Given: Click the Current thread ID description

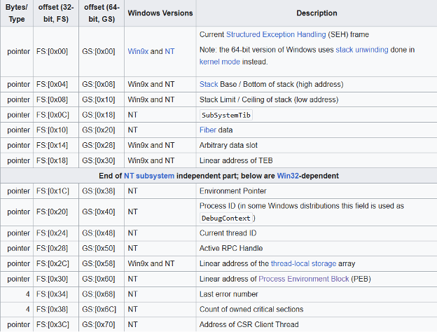Looking at the screenshot, I should (x=228, y=233).
